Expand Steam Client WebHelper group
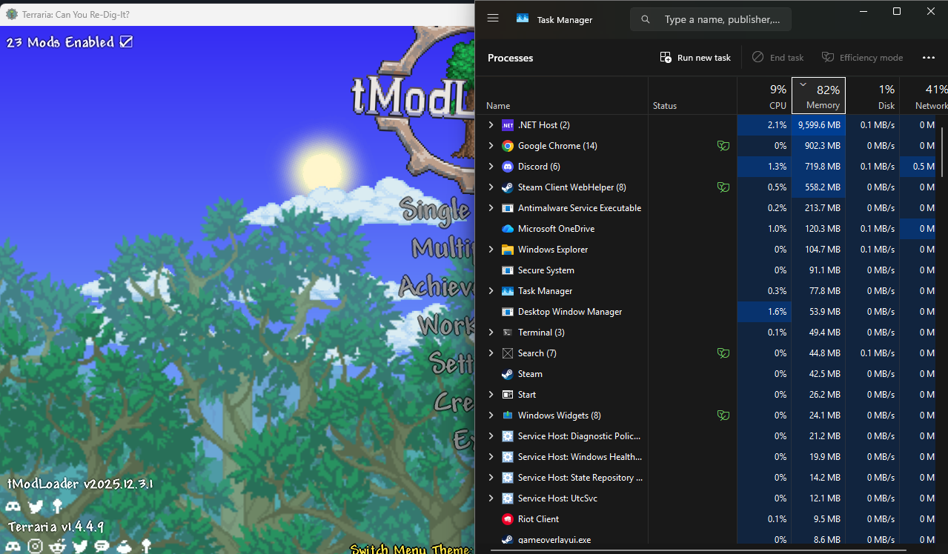 [491, 187]
